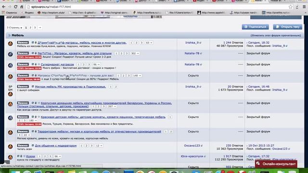
Task: Reload the page with the refresh icon
Action: 16,7
